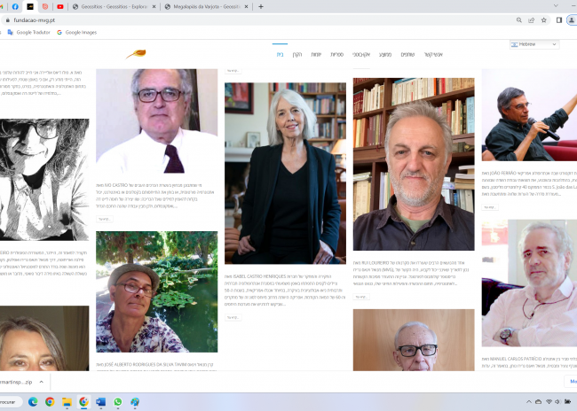This screenshot has height=411, width=577.
Task: Open the active Chrome window taskbar icon
Action: 84,402
